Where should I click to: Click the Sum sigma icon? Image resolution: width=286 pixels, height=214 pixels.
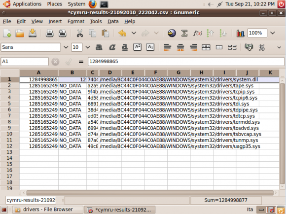point(184,33)
